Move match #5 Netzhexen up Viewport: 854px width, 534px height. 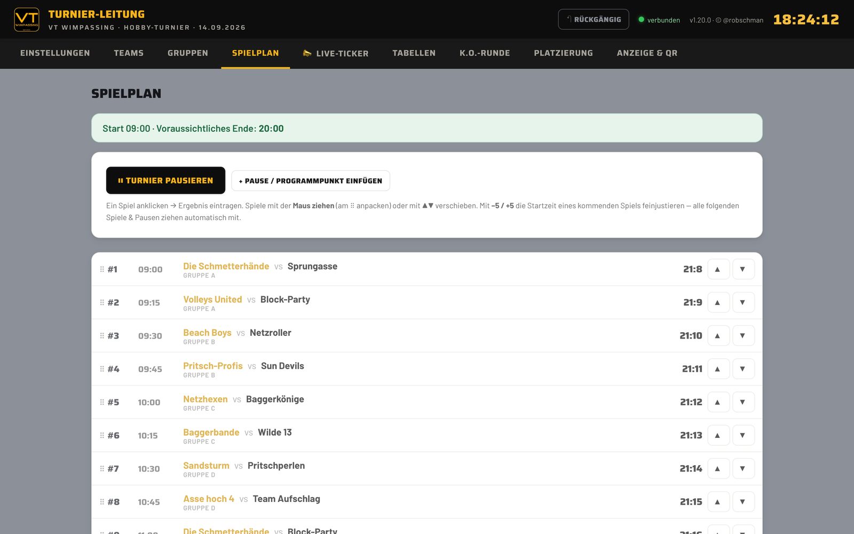click(718, 402)
